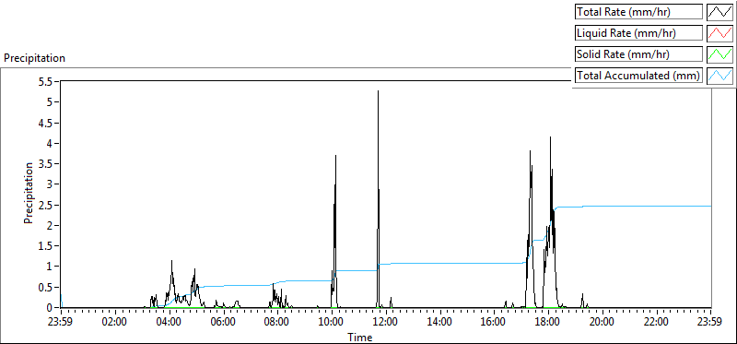The height and width of the screenshot is (344, 737).
Task: Click the Total Rate black plot icon
Action: [x=719, y=12]
